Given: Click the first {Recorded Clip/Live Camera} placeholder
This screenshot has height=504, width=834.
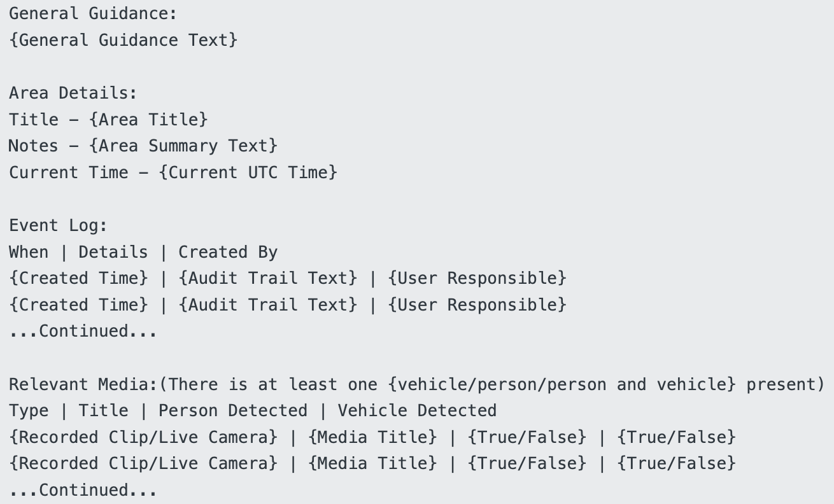Looking at the screenshot, I should click(x=143, y=437).
